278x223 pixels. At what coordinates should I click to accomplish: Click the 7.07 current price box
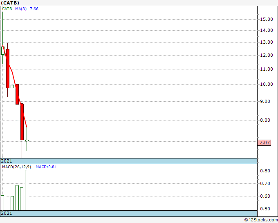pos(264,143)
